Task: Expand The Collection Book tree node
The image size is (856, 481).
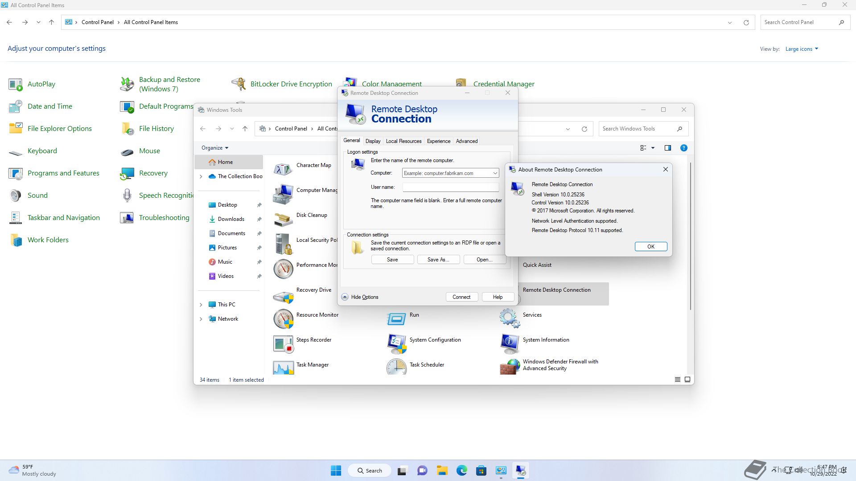Action: point(201,176)
